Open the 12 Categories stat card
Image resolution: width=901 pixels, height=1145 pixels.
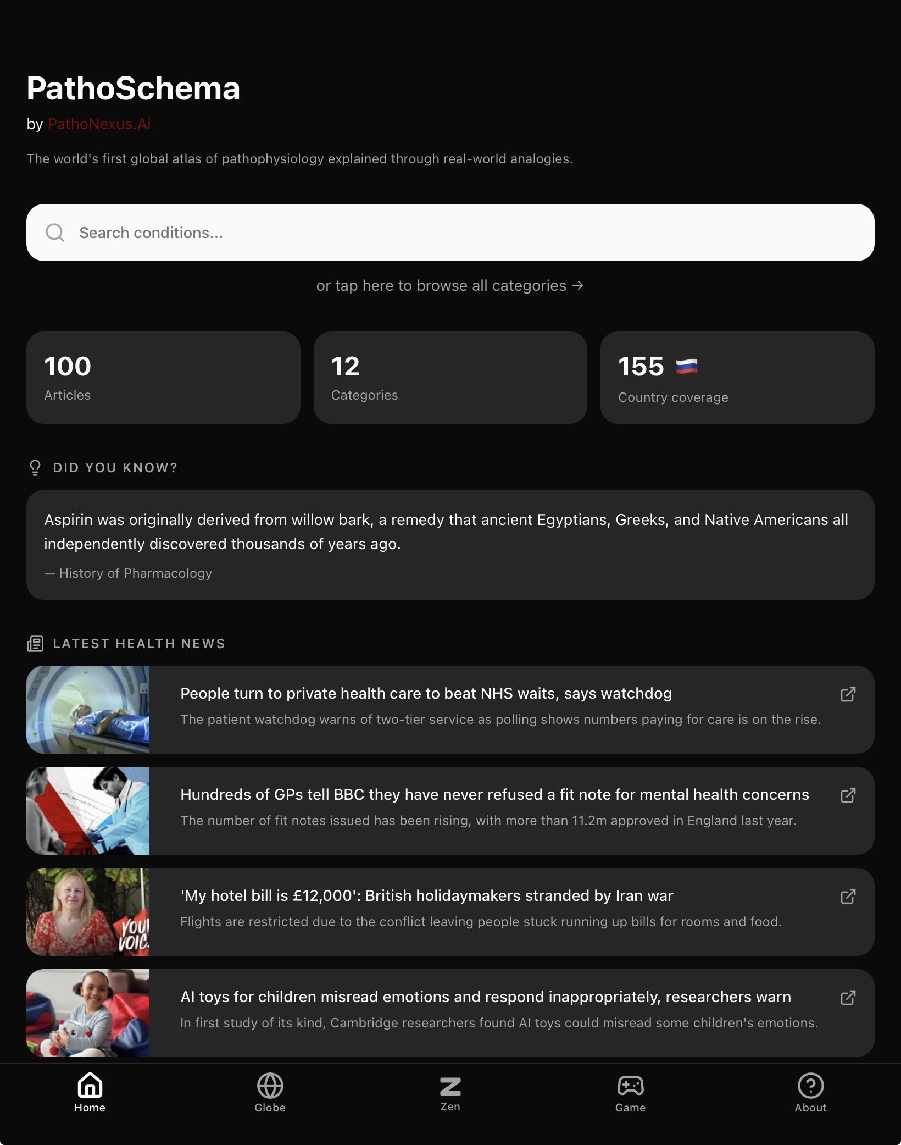point(451,377)
